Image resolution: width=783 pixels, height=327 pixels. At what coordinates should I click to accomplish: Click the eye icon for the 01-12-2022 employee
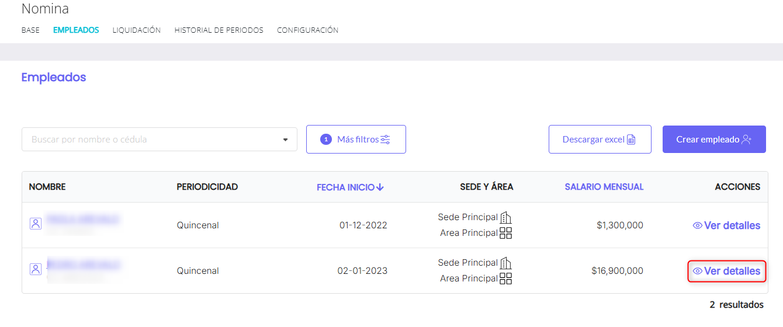click(697, 225)
